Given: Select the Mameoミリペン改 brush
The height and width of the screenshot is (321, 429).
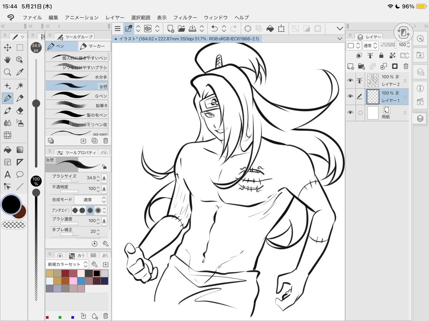Looking at the screenshot, I should [x=77, y=124].
